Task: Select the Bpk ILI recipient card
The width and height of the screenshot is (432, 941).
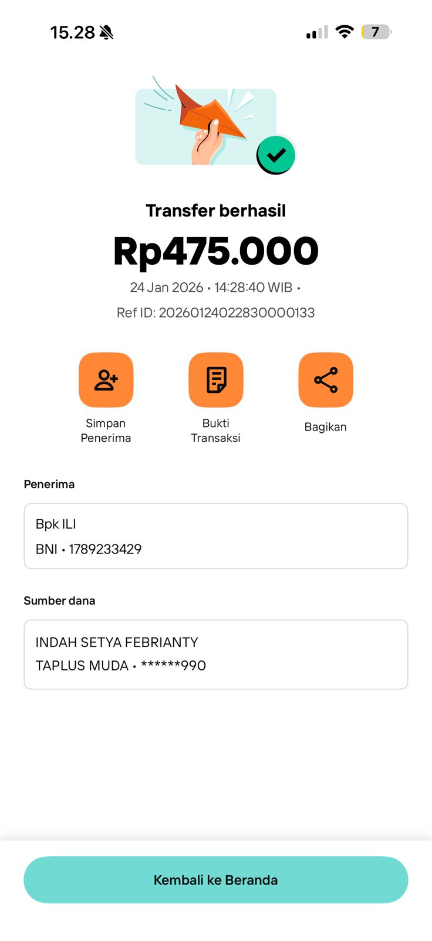Action: click(x=215, y=536)
